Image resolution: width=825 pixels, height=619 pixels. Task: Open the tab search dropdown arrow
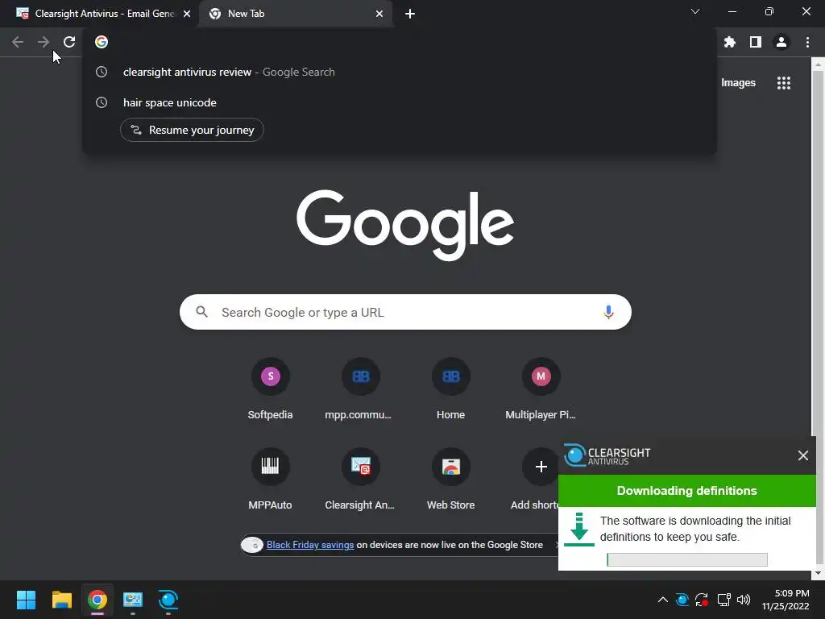pos(695,11)
